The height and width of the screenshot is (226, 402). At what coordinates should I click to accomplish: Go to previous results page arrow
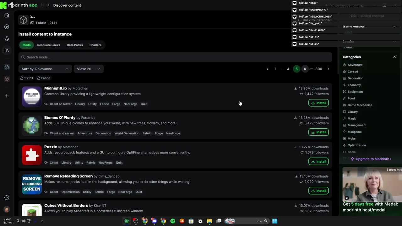click(267, 69)
